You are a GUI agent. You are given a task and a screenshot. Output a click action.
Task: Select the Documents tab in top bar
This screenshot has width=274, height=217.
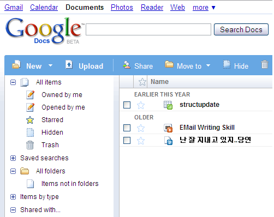pyautogui.click(x=85, y=8)
